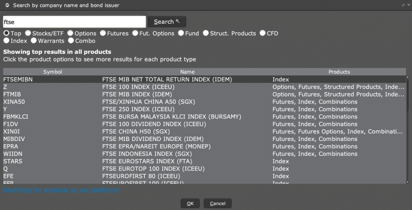Sort by the Symbol column header
This screenshot has height=210, width=412.
53,72
